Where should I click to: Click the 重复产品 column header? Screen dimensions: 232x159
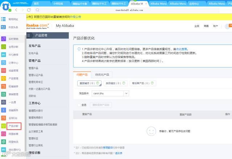click(87, 114)
